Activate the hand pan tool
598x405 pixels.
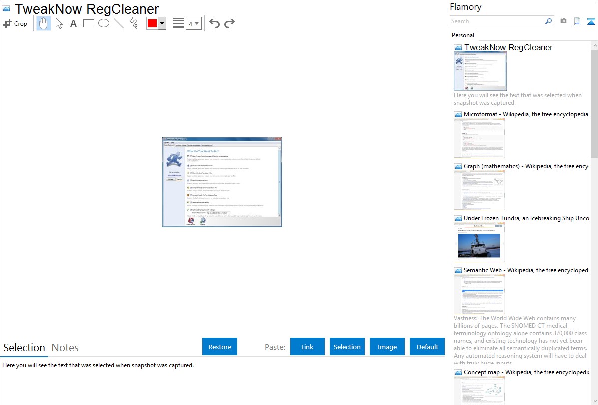coord(44,23)
